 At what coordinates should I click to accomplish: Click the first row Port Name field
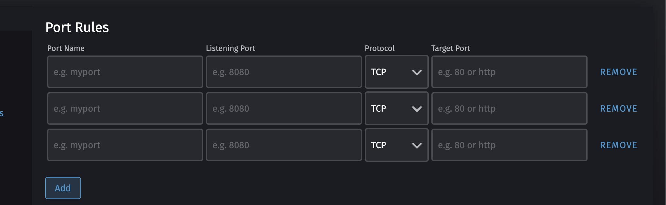[125, 72]
